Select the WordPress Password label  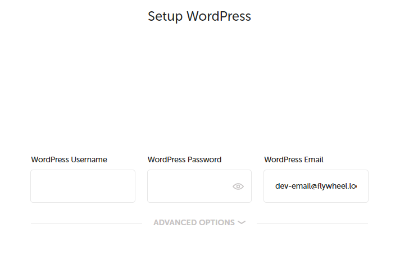tap(184, 159)
